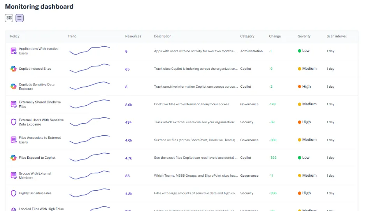The image size is (365, 211).
Task: Click External Users With Sensitive Data shield icon
Action: pos(14,122)
